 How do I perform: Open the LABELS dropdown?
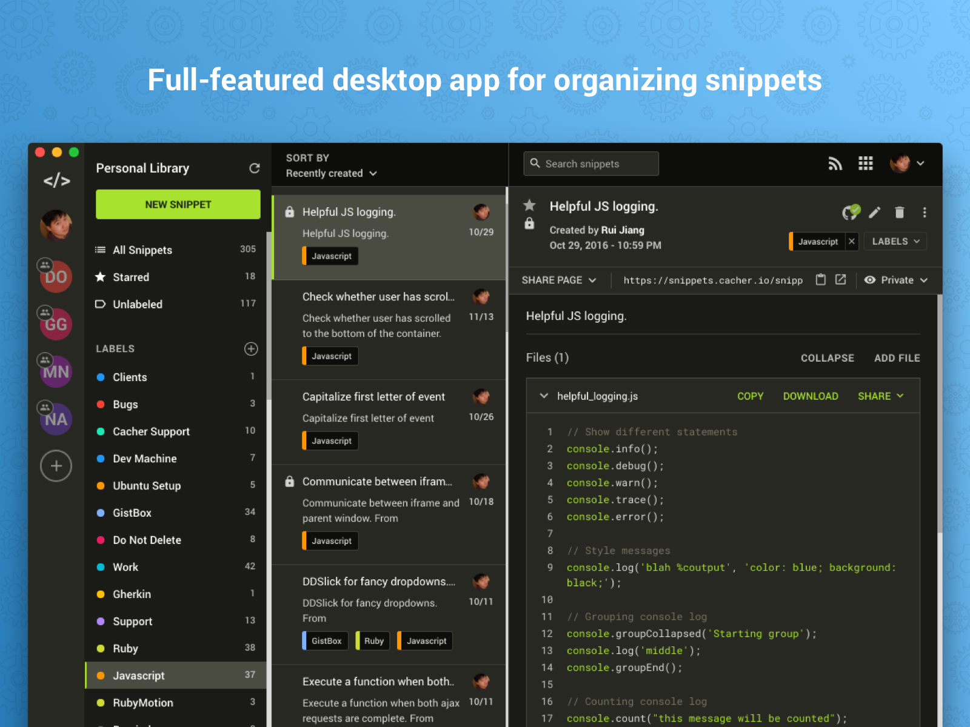(x=895, y=241)
